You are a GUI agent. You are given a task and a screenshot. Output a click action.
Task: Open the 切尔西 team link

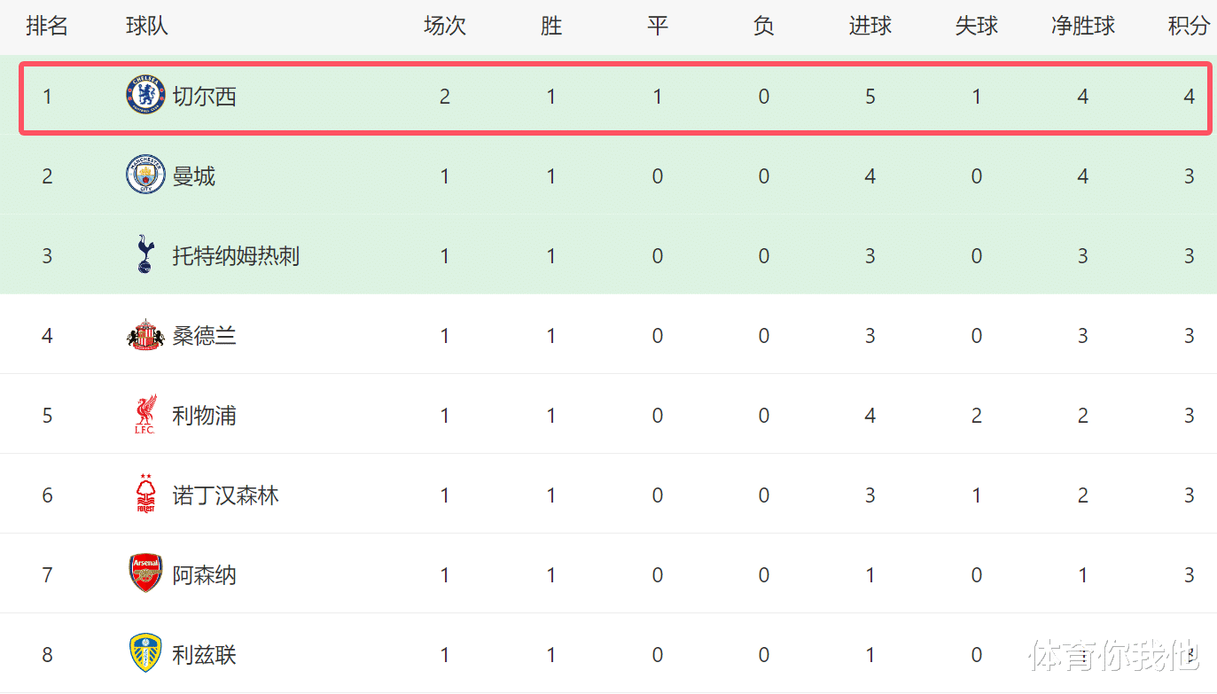[205, 97]
